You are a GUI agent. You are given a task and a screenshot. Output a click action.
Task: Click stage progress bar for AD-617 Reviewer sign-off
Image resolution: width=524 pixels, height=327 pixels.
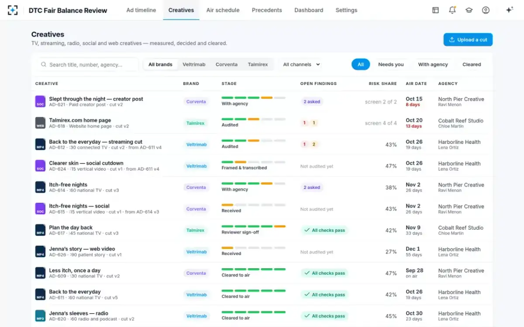coord(253,226)
